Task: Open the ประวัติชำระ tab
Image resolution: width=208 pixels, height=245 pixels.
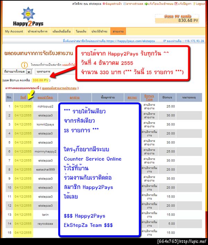Action: tap(99, 32)
